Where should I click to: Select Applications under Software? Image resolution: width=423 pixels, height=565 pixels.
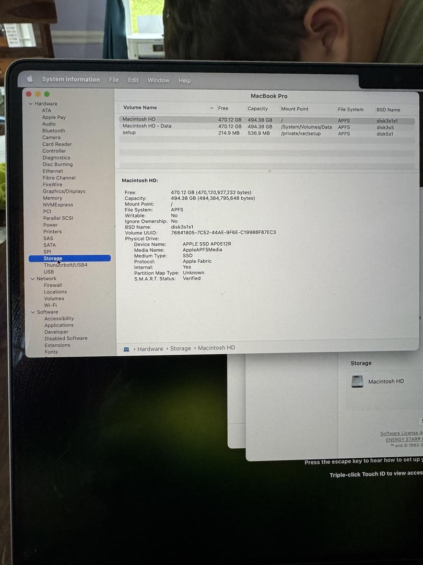tap(59, 325)
